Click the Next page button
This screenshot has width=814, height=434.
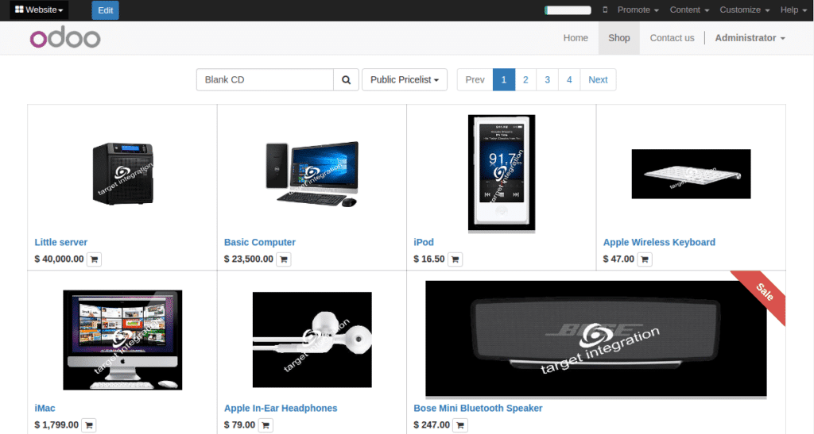tap(598, 80)
